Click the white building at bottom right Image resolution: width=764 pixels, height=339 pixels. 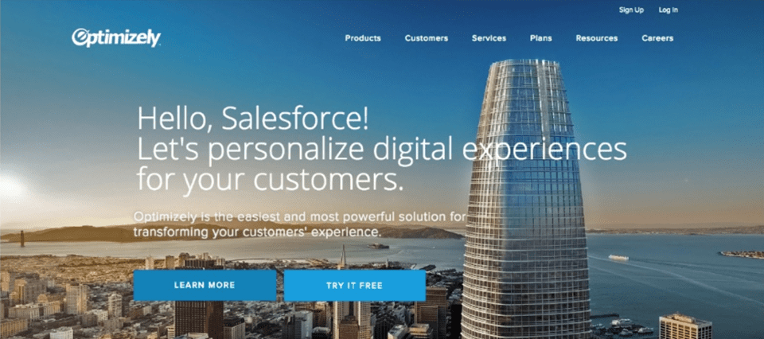coord(685,326)
